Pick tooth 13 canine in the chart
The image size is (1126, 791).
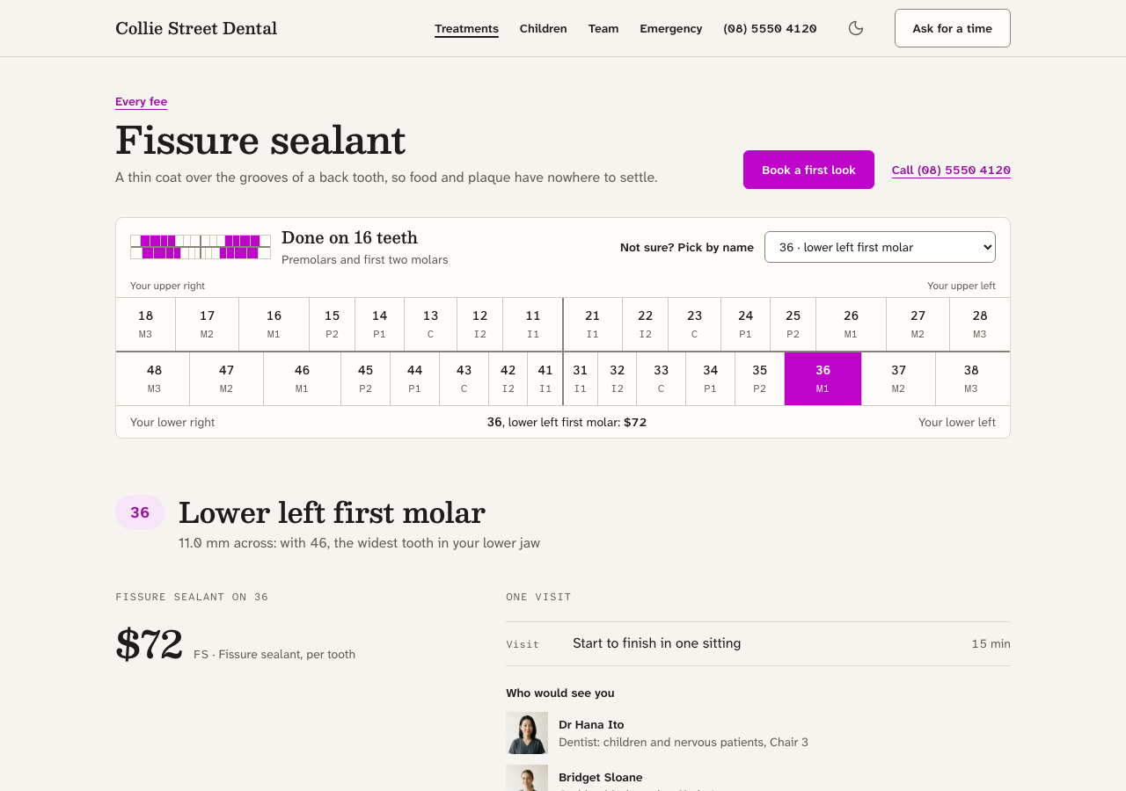coord(431,324)
